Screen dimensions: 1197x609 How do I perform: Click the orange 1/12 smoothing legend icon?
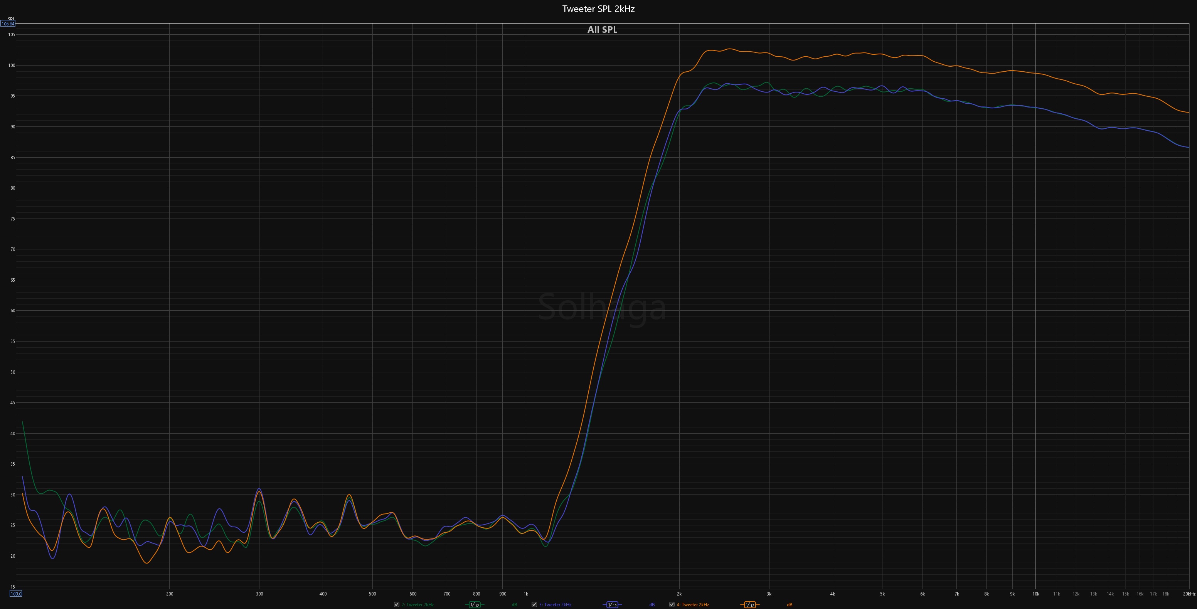tap(749, 605)
